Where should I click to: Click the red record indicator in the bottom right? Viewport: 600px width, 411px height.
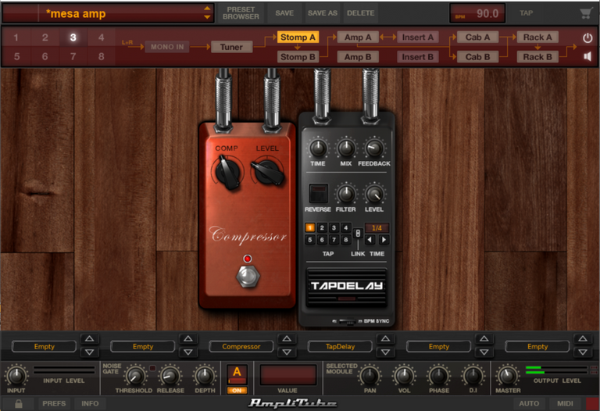pos(592,404)
